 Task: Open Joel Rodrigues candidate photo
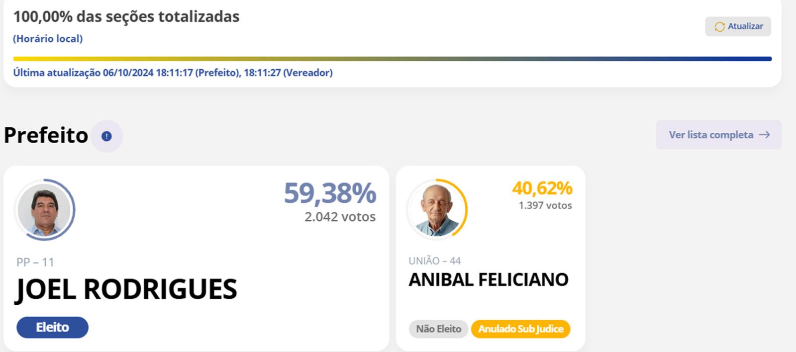(44, 210)
